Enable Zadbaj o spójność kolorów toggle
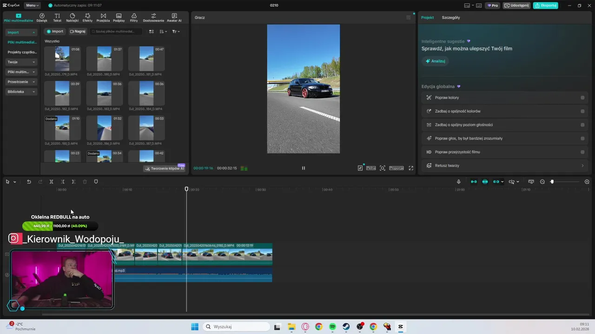This screenshot has height=334, width=595. [582, 111]
